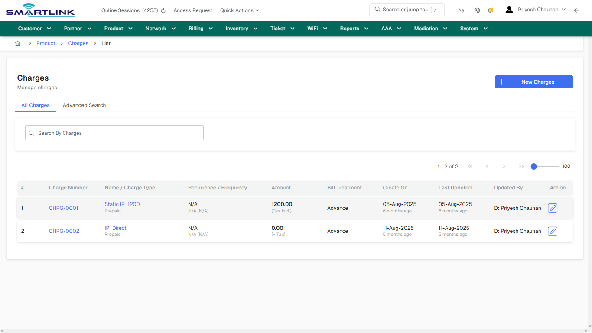The image size is (592, 333).
Task: Click the back arrow at top right
Action: (x=577, y=10)
